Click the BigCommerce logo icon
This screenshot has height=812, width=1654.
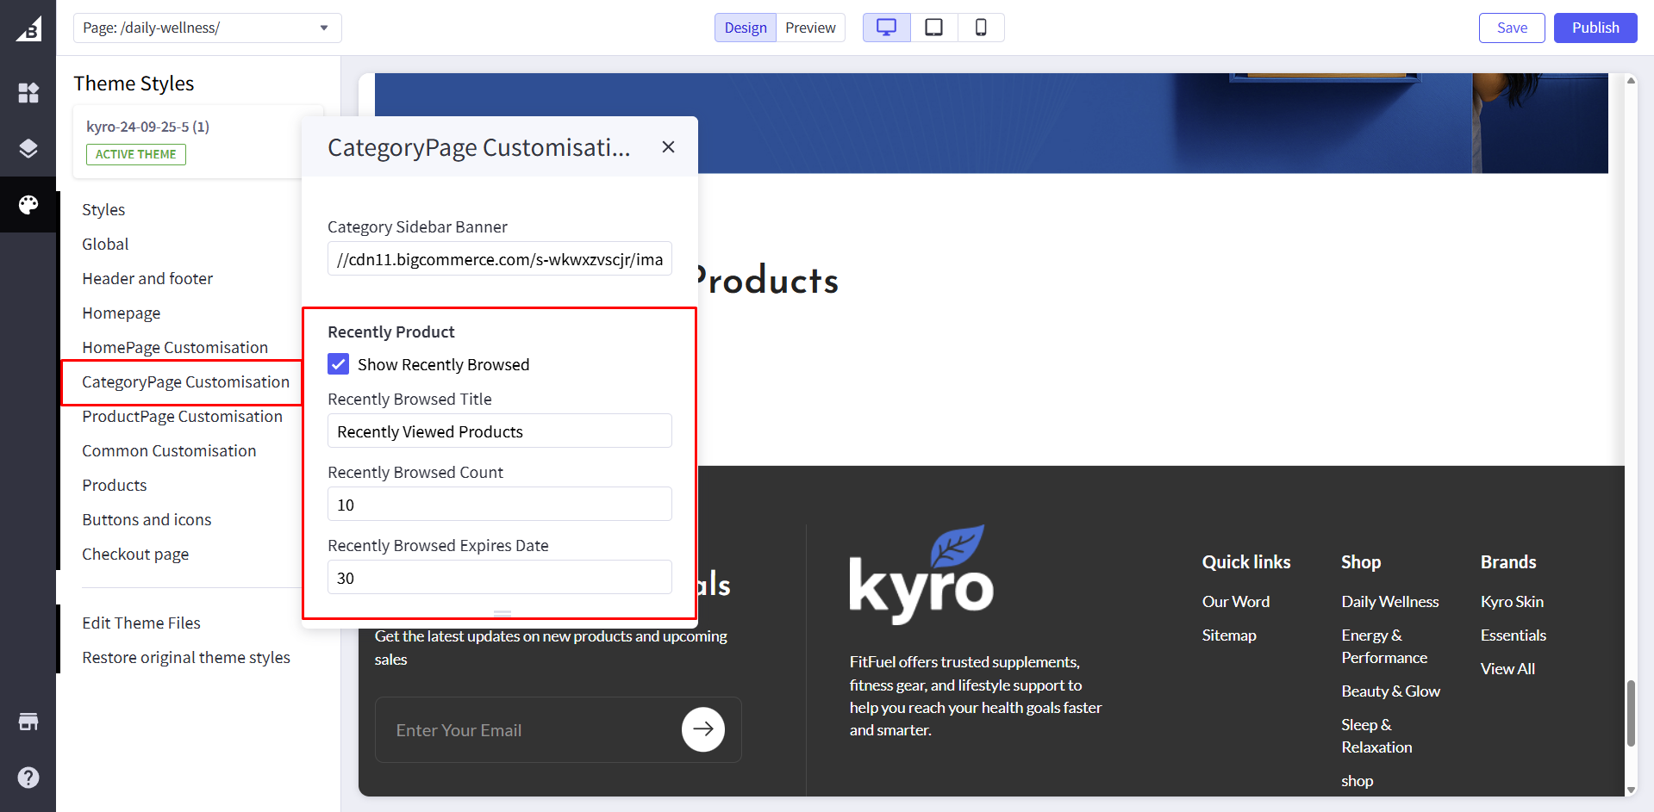click(x=28, y=29)
